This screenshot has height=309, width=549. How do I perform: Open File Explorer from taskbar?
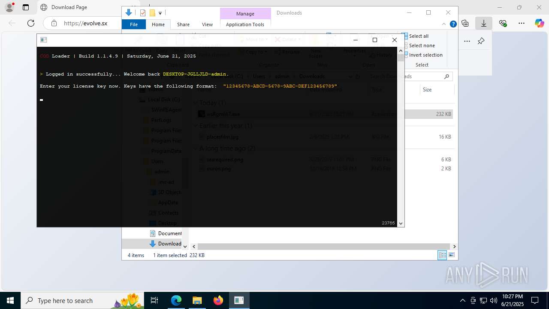tap(197, 300)
